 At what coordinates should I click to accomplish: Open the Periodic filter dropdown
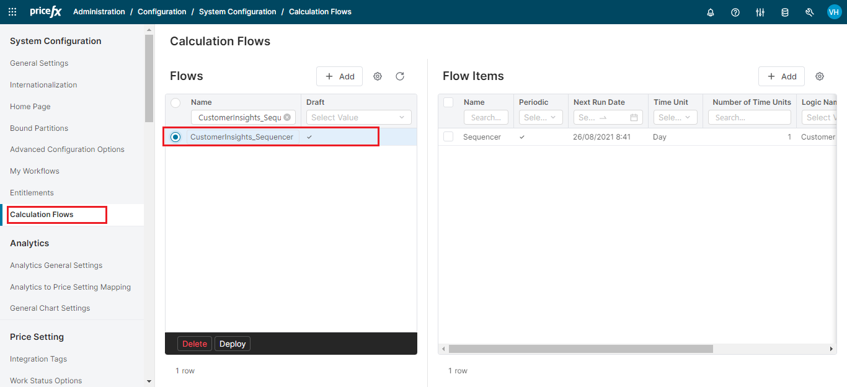point(541,117)
